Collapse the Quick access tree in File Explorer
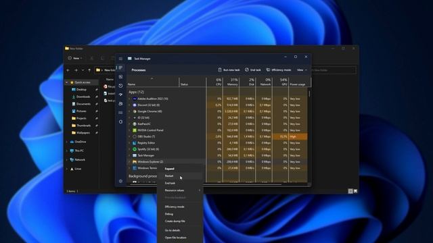The image size is (433, 243). (x=66, y=82)
